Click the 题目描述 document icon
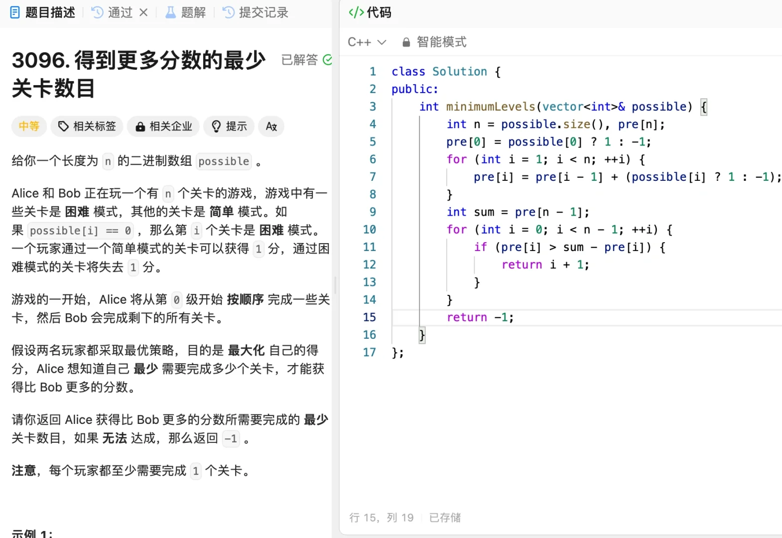 click(x=15, y=12)
